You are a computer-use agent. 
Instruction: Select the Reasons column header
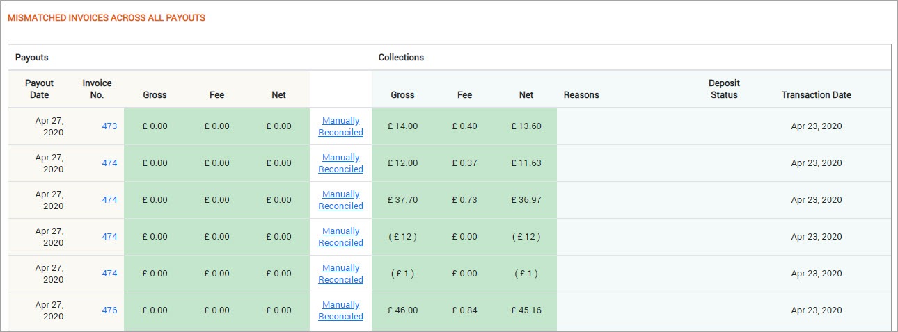click(x=581, y=95)
